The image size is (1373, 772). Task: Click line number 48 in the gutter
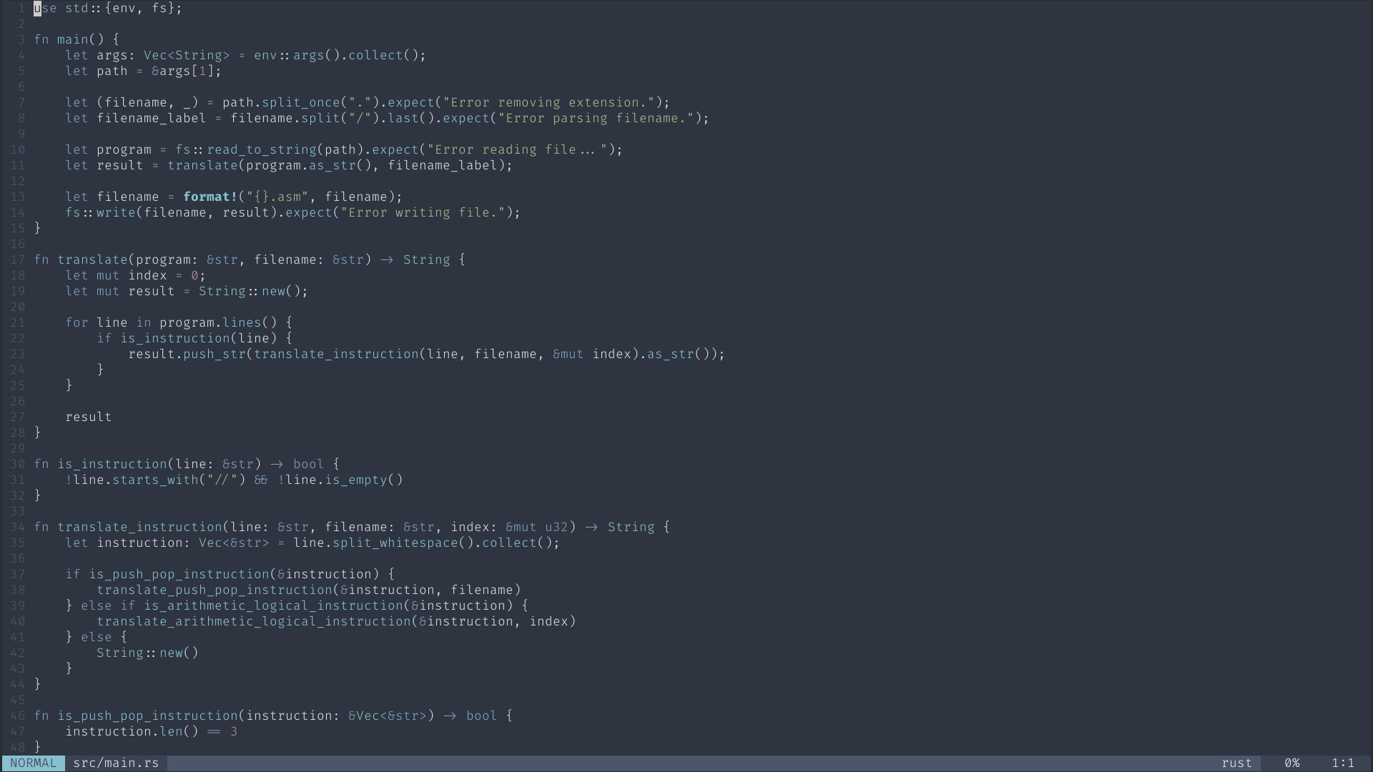(18, 747)
